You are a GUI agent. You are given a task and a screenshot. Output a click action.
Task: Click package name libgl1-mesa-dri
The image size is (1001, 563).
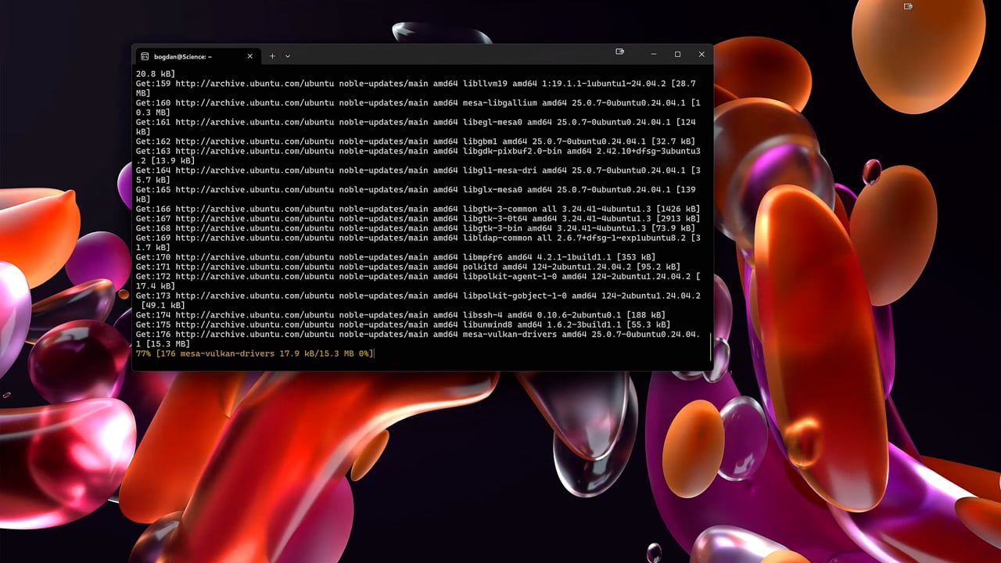click(500, 170)
